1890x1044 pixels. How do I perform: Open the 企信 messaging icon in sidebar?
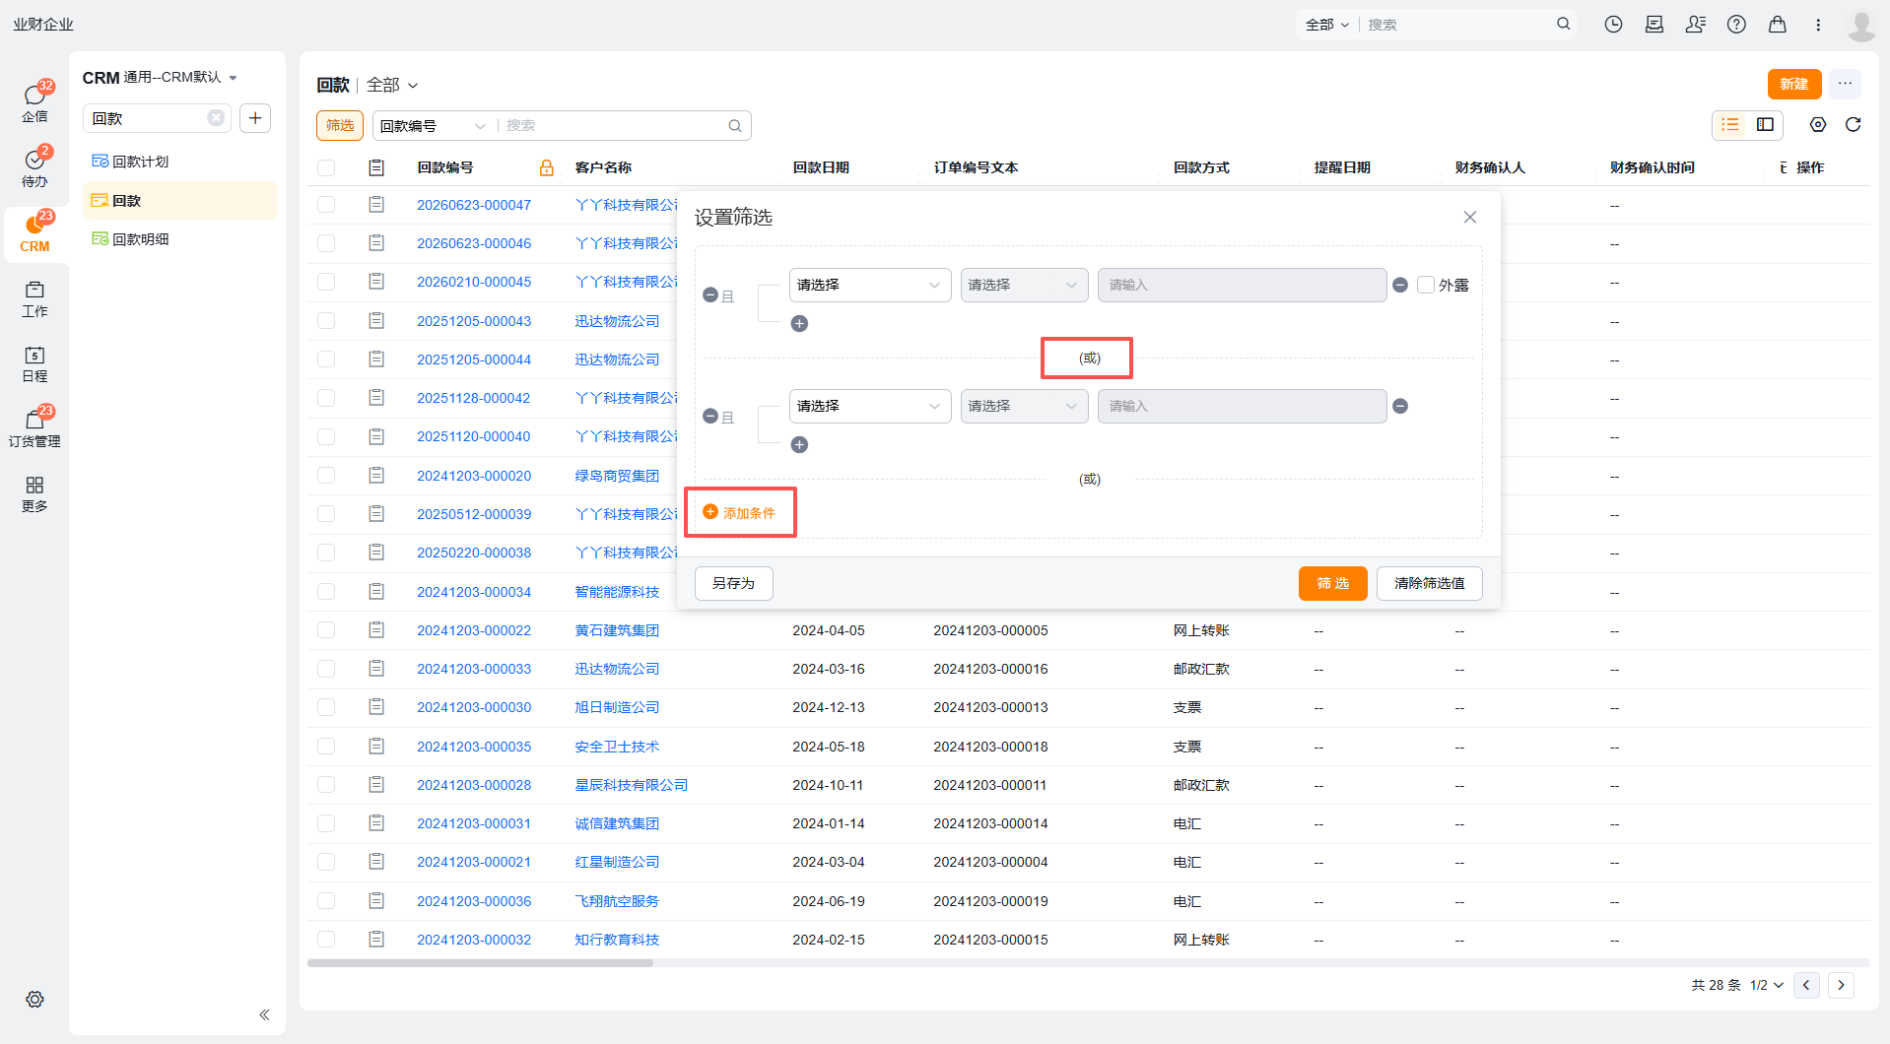(34, 102)
